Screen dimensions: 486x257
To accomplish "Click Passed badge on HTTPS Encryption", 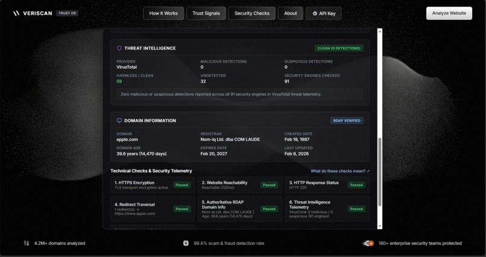I will coord(182,185).
